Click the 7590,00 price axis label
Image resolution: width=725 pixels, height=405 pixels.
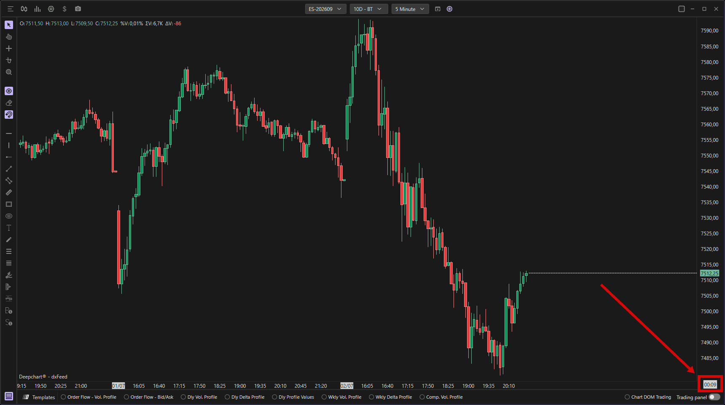tap(709, 31)
